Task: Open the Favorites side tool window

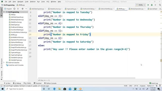Action: coord(2,75)
